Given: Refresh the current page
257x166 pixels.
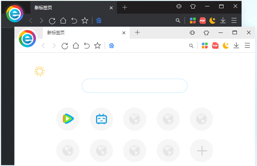Looking at the screenshot, I should (x=65, y=46).
